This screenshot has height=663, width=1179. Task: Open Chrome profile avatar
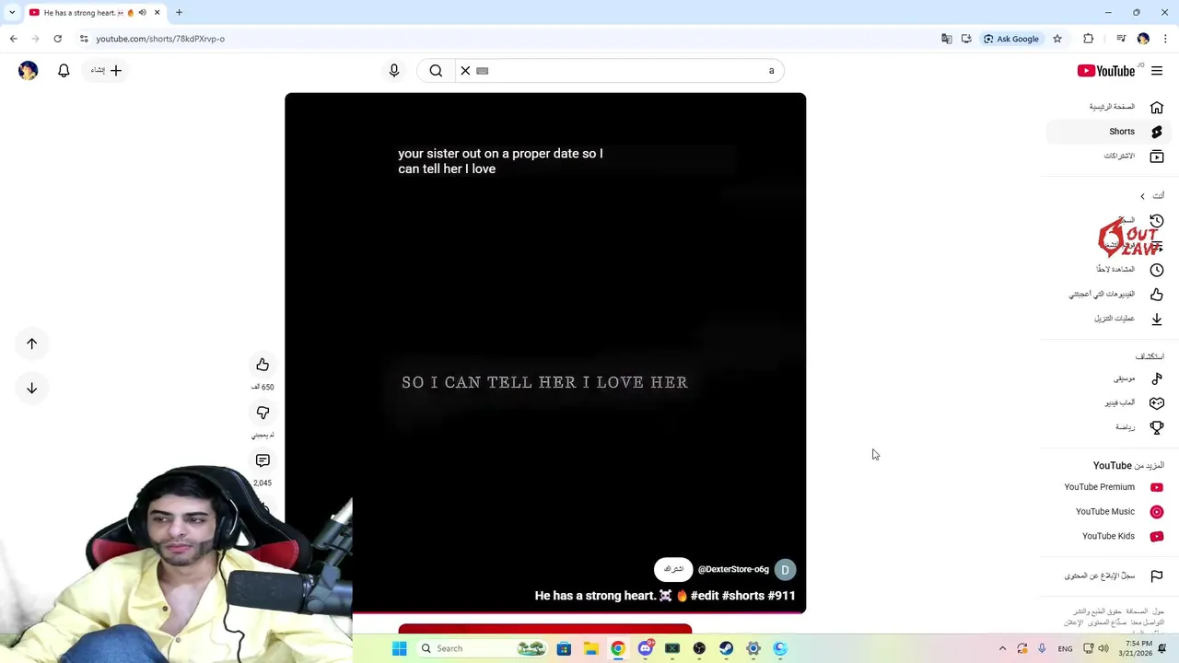coord(1143,39)
